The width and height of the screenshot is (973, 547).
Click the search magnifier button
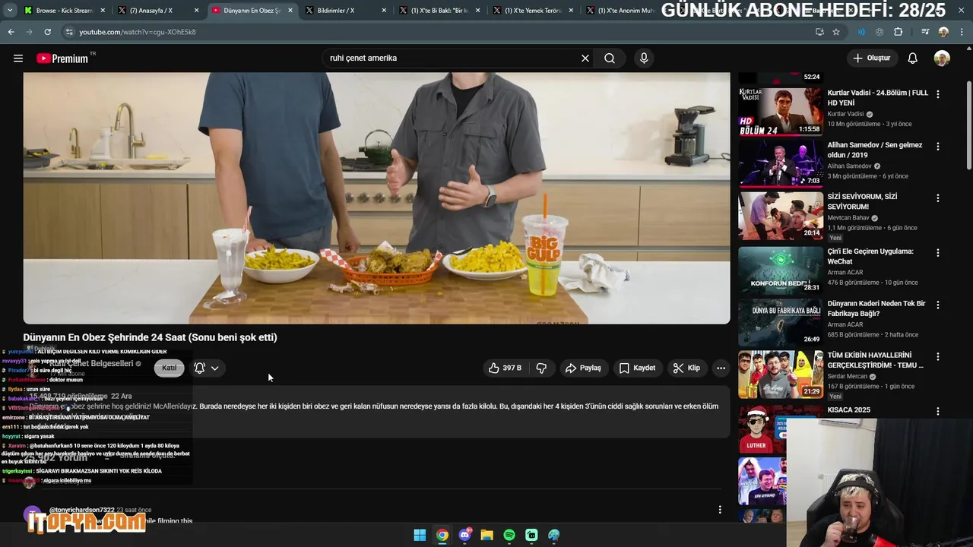(x=610, y=58)
